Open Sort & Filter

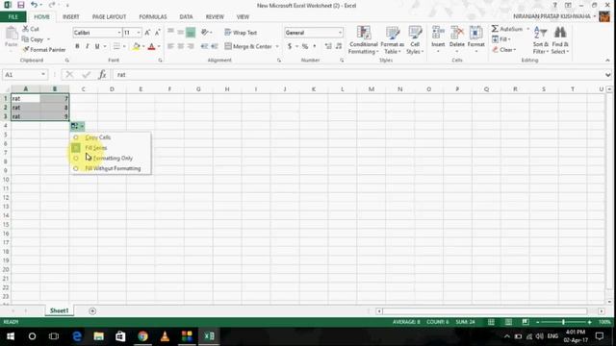click(x=541, y=40)
